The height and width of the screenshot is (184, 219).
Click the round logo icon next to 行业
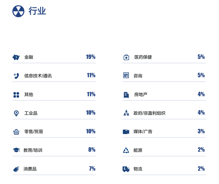click(18, 11)
